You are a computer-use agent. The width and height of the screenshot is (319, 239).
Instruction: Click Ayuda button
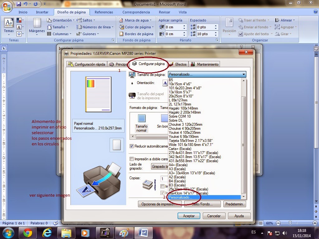[x=239, y=216]
